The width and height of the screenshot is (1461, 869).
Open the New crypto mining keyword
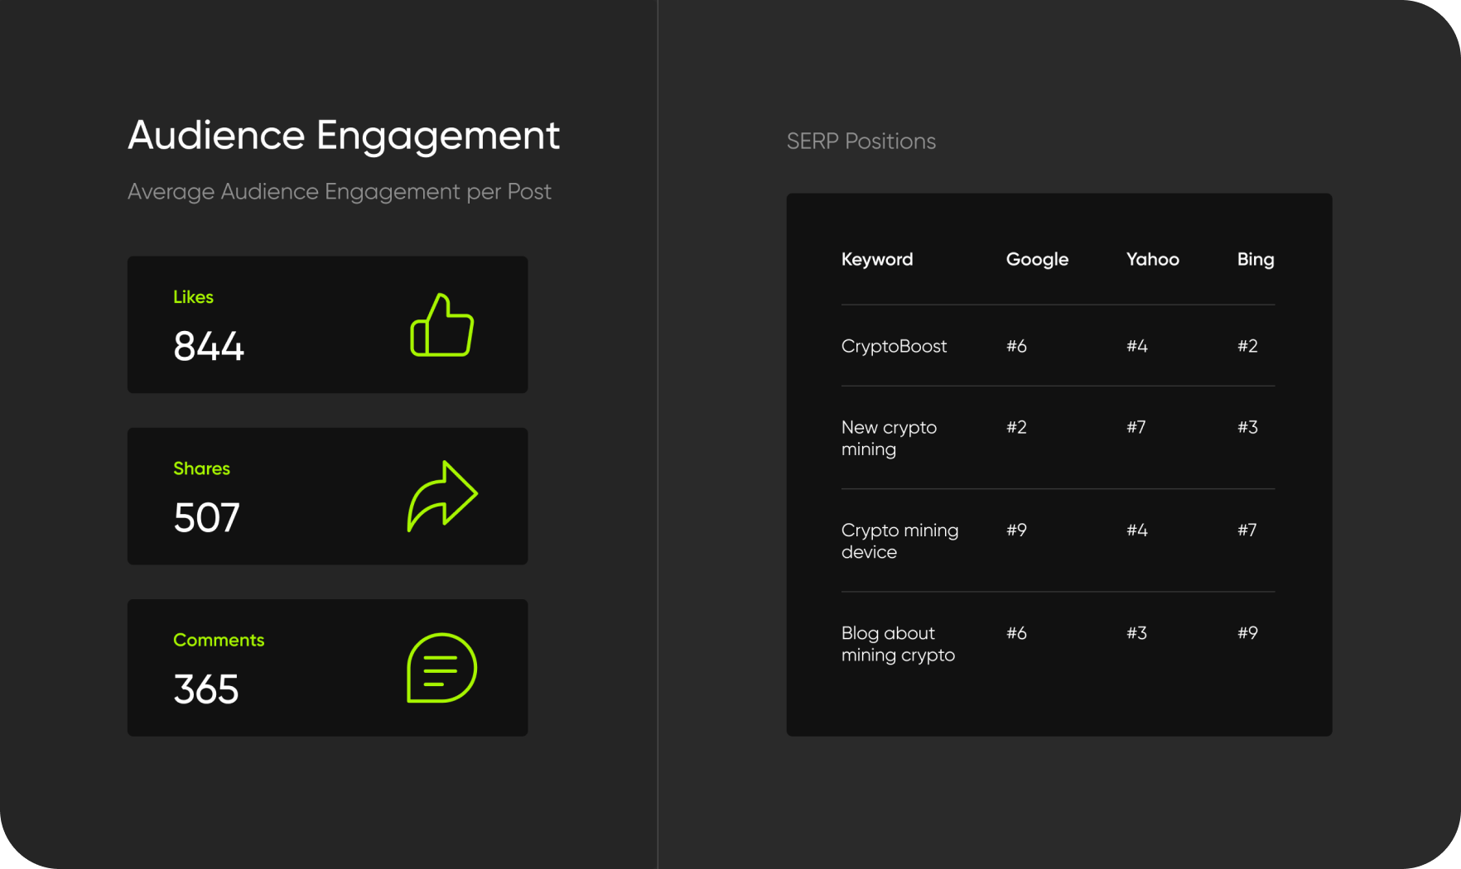(x=889, y=438)
